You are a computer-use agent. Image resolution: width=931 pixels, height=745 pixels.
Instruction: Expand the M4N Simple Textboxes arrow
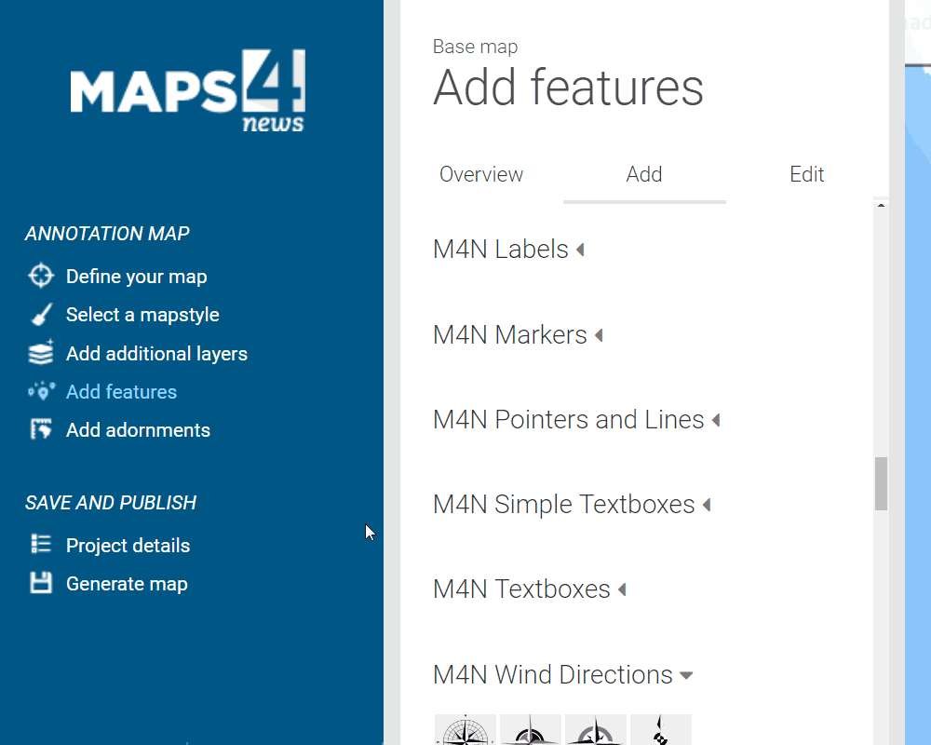click(x=707, y=505)
